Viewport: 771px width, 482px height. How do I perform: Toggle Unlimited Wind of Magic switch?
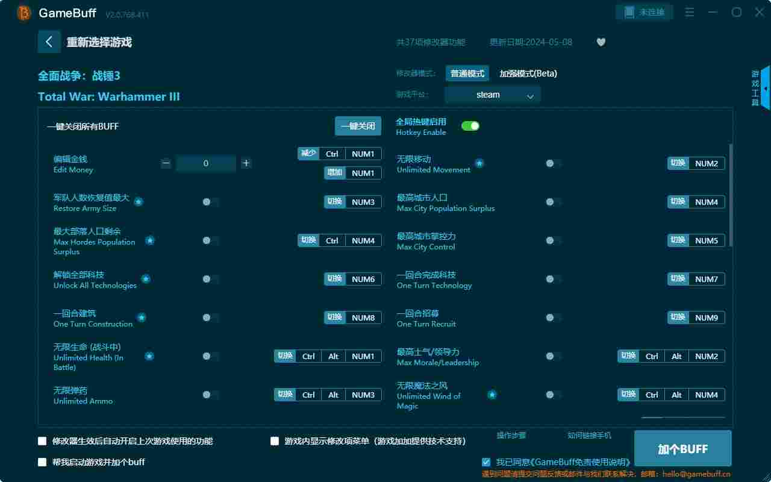554,395
